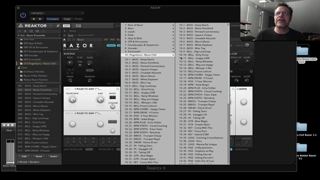Click the Store snapshot button
This screenshot has width=320, height=180.
[x=39, y=156]
